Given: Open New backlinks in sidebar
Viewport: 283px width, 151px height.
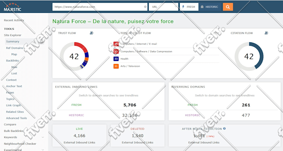Looking at the screenshot, I should [x=14, y=67].
